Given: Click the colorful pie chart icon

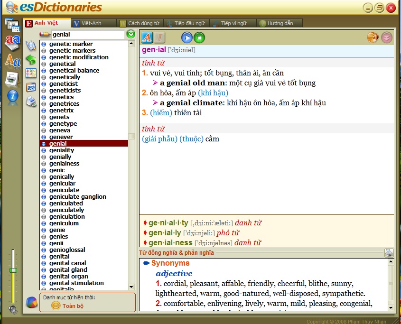Looking at the screenshot, I should pyautogui.click(x=32, y=302).
